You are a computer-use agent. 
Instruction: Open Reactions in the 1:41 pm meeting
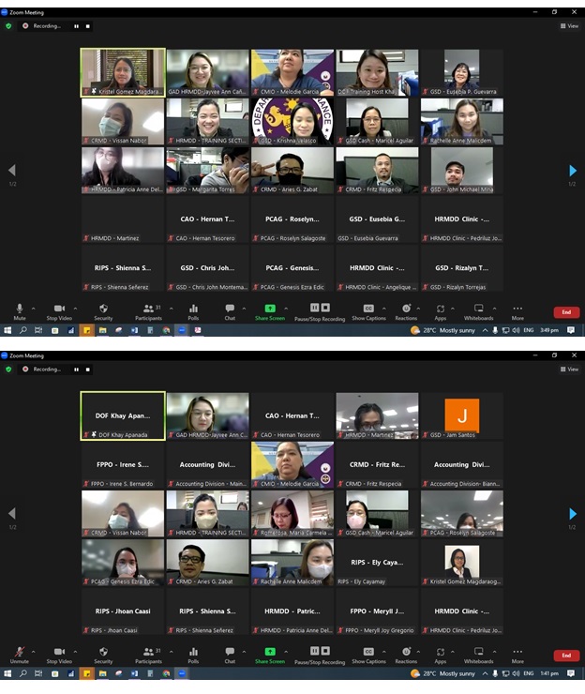click(406, 655)
